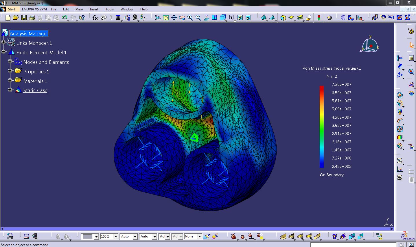Viewport: 416px width, 247px height.
Task: Open the first Auto dropdown (line thickness)
Action: [135, 237]
